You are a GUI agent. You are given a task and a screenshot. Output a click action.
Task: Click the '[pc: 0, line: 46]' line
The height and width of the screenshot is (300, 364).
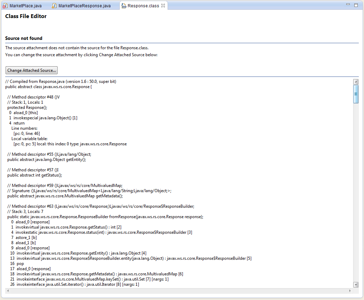[27, 134]
